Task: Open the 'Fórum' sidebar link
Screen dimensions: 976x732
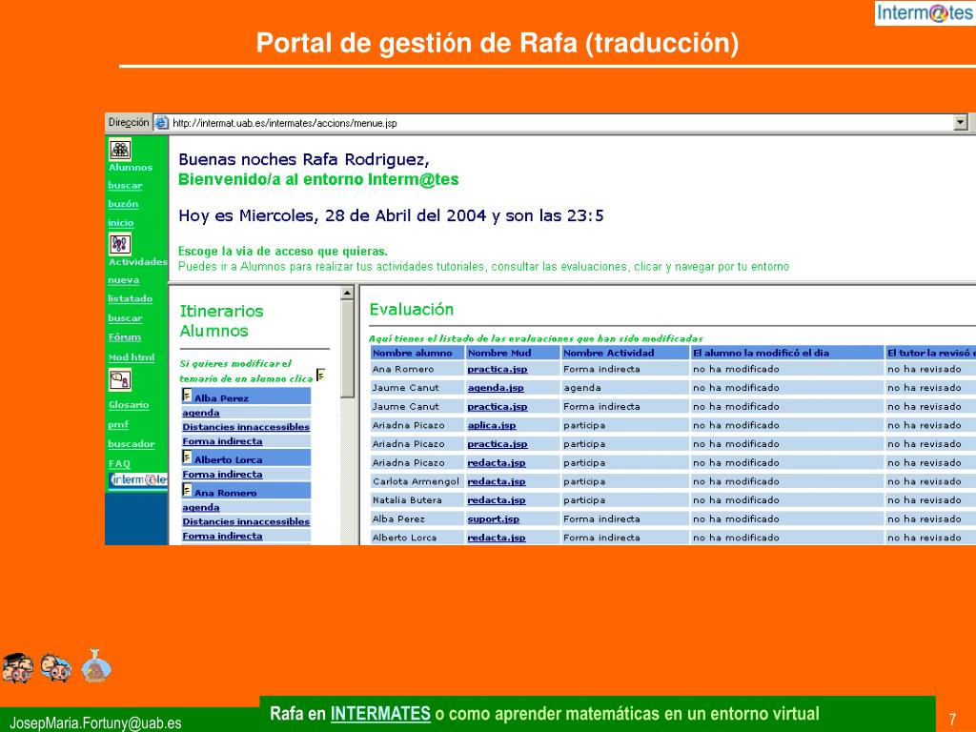Action: click(125, 337)
